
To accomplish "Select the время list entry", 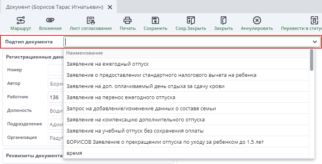I will click(186, 153).
